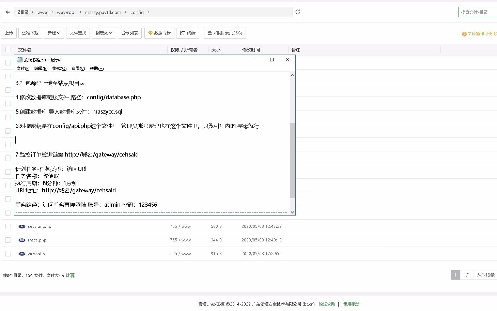Click maszy.paytd.com in the breadcrumb

click(x=103, y=12)
